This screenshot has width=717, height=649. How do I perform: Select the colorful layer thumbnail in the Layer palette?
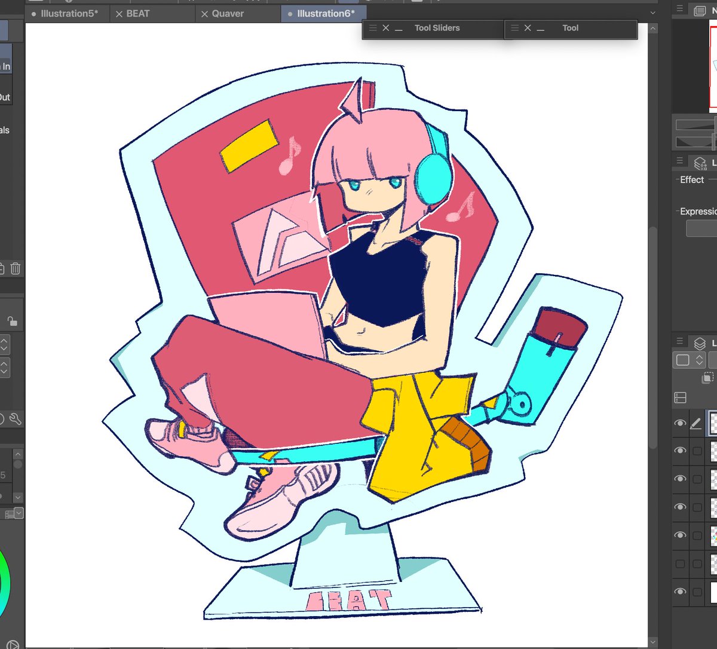pyautogui.click(x=713, y=535)
